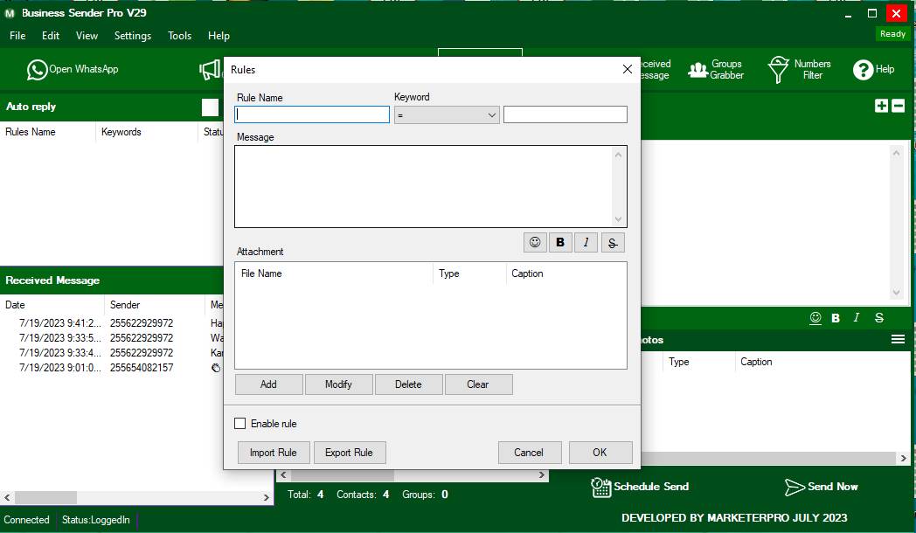
Task: Click the plus icon to add entry
Action: point(881,106)
